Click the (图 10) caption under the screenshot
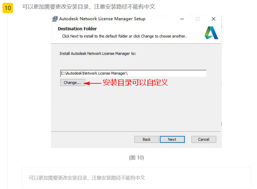The width and height of the screenshot is (257, 189). click(x=136, y=158)
